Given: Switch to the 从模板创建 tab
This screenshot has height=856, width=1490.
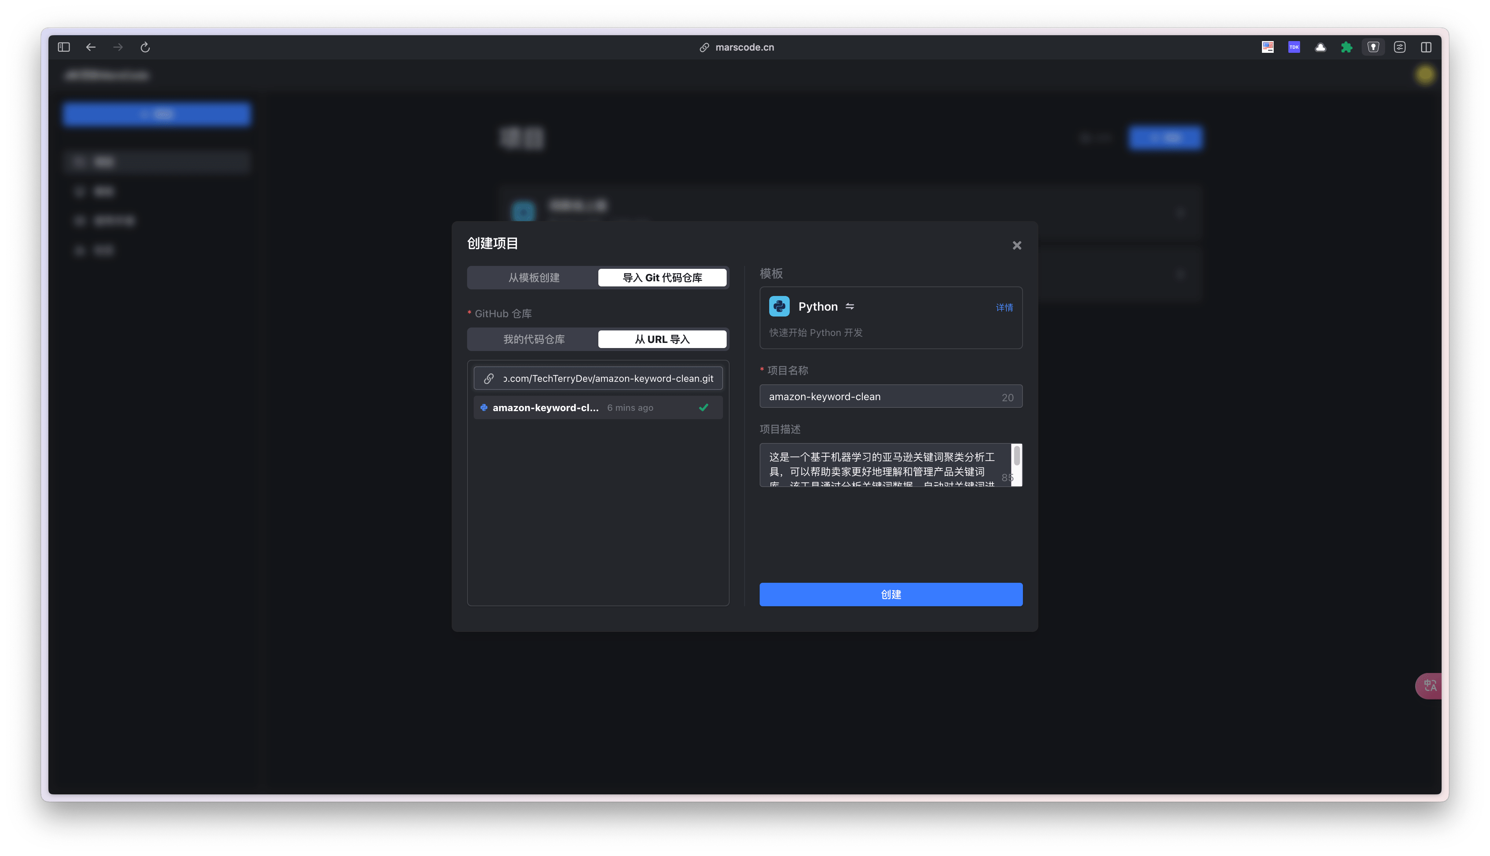Looking at the screenshot, I should 533,278.
